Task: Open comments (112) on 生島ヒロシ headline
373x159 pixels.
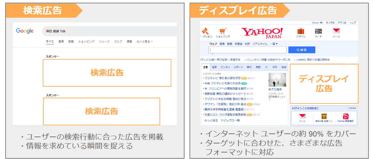Action: (x=256, y=115)
